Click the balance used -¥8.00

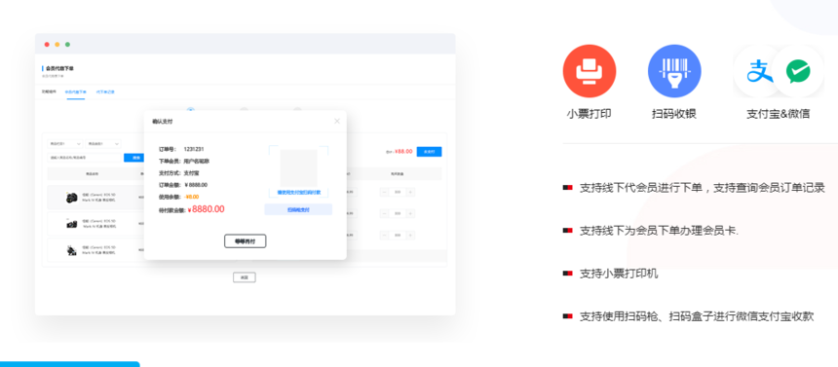pyautogui.click(x=191, y=197)
